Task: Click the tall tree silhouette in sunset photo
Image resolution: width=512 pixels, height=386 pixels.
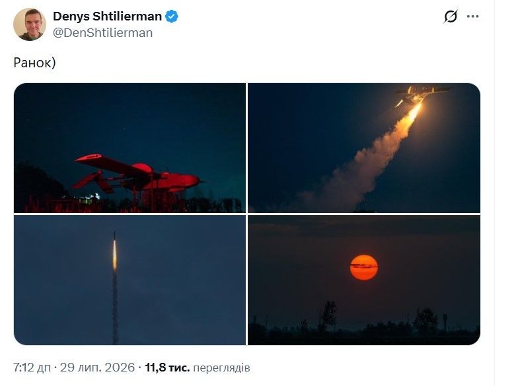Action: (328, 315)
